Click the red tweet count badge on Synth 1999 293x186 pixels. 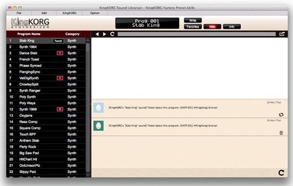(60, 109)
